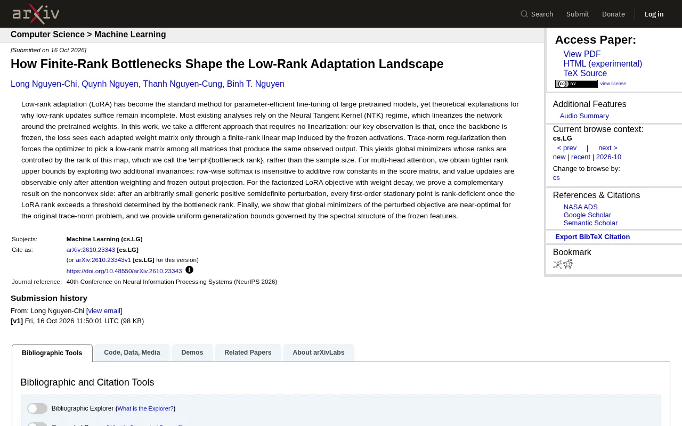The height and width of the screenshot is (426, 682).
Task: Click the view license link
Action: point(613,84)
